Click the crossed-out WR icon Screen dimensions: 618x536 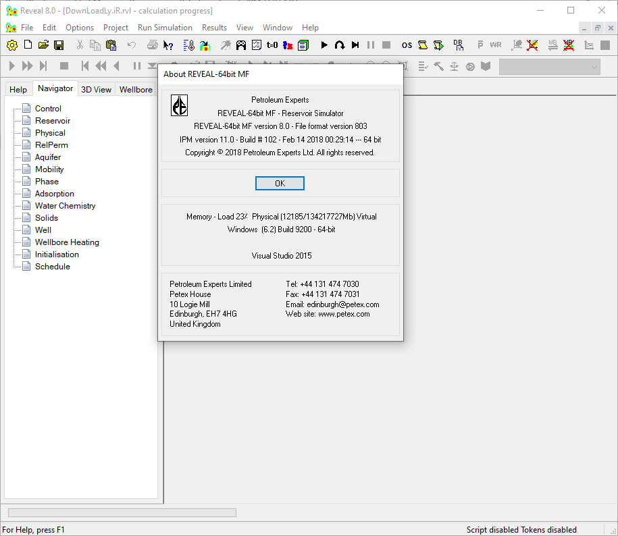click(568, 45)
